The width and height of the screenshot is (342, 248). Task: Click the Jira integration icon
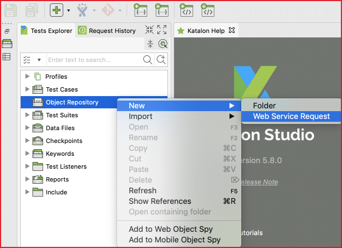[82, 10]
